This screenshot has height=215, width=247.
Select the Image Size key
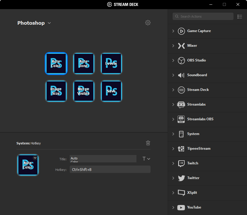click(x=56, y=91)
